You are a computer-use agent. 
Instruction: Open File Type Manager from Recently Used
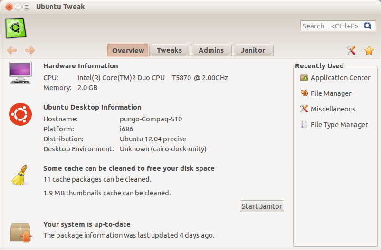click(x=339, y=125)
